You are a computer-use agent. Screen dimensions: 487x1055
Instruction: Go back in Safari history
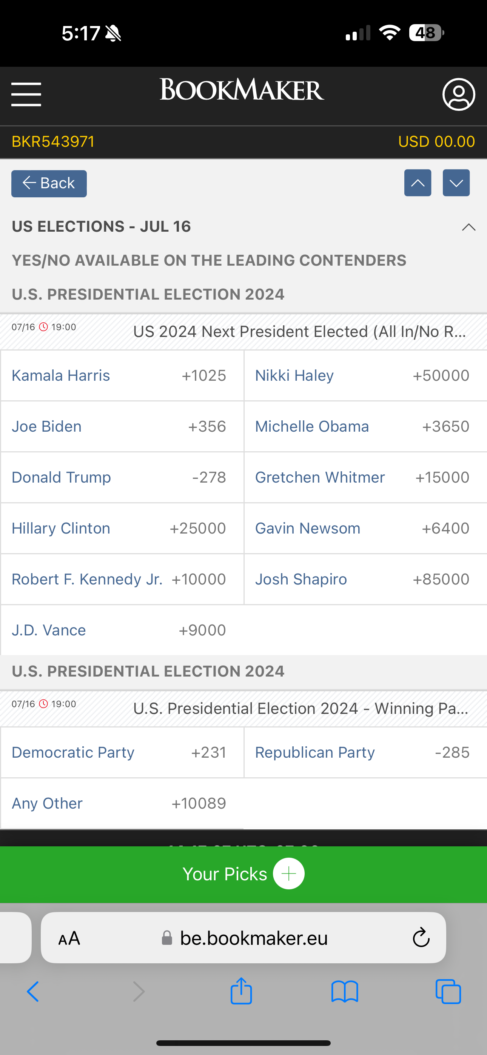pos(33,992)
